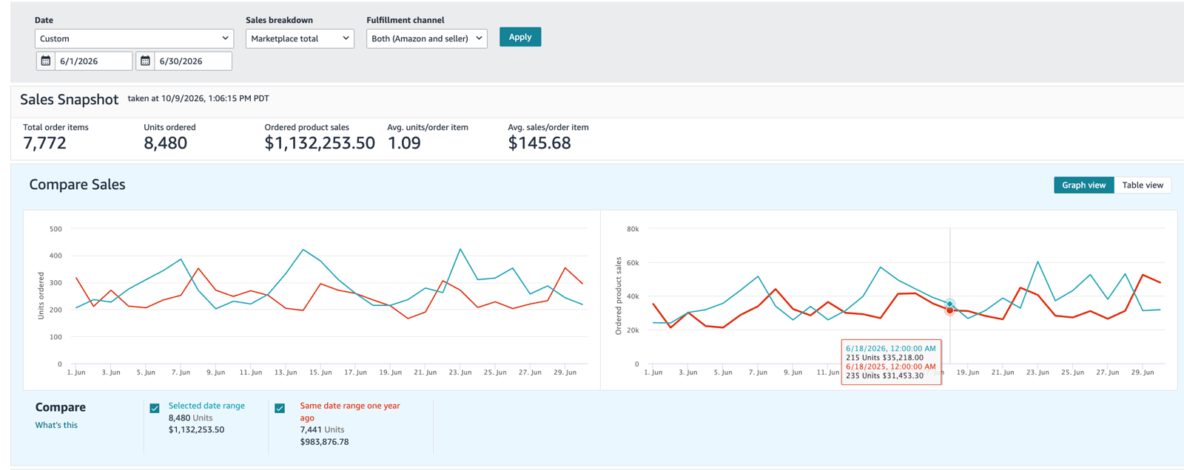
Task: Click the Sales Snapshot heading
Action: pyautogui.click(x=69, y=100)
